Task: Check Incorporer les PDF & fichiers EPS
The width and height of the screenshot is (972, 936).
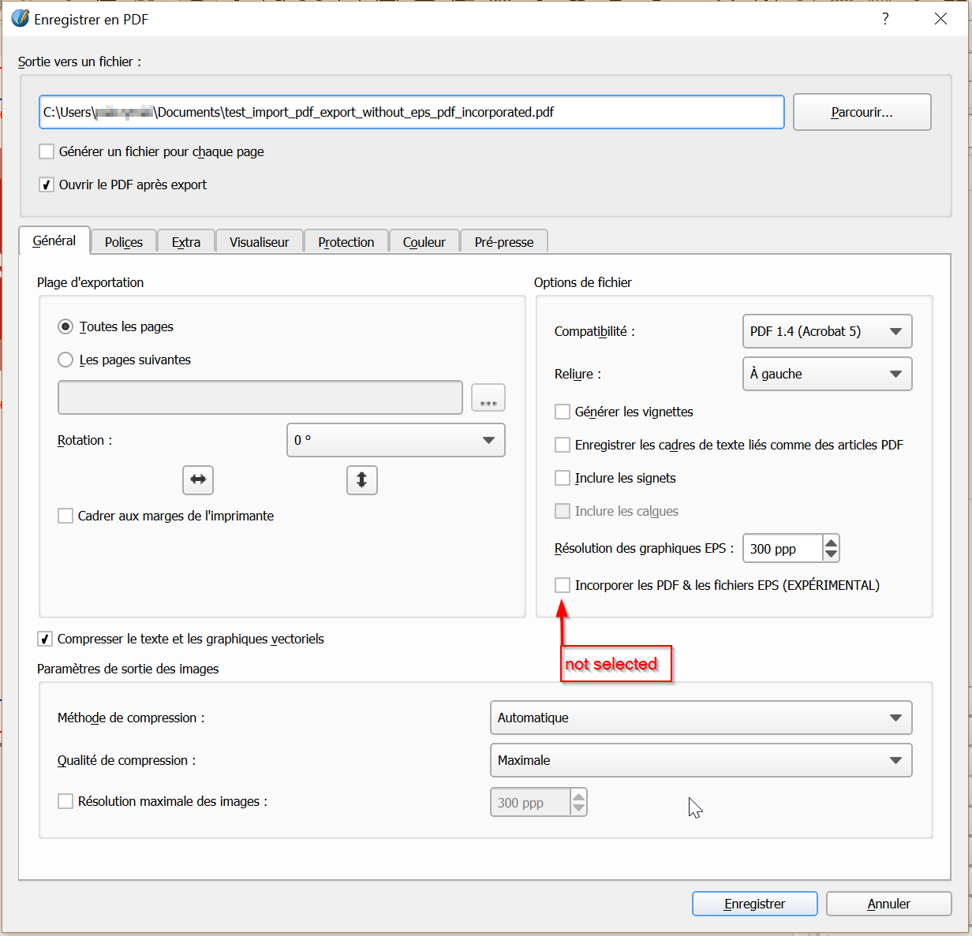Action: (x=563, y=585)
